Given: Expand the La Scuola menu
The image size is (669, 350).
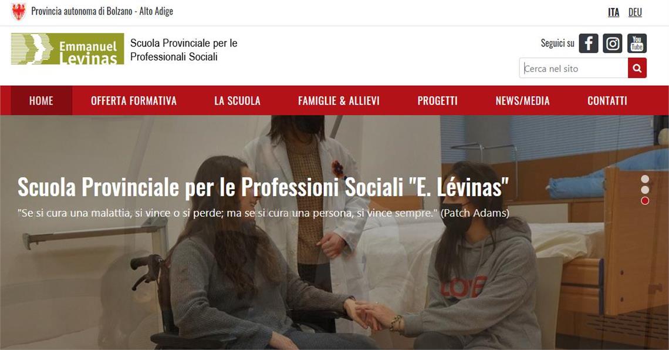Looking at the screenshot, I should point(237,101).
